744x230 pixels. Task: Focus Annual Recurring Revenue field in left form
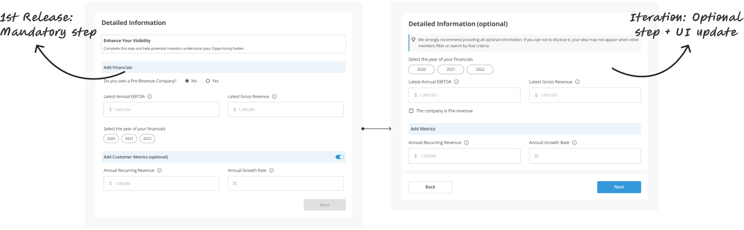(162, 183)
